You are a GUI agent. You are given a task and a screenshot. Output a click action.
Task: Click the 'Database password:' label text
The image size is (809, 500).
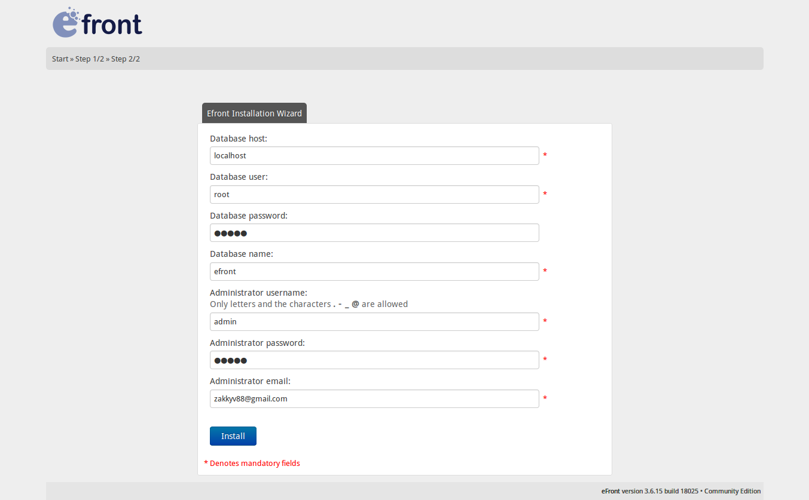[249, 216]
